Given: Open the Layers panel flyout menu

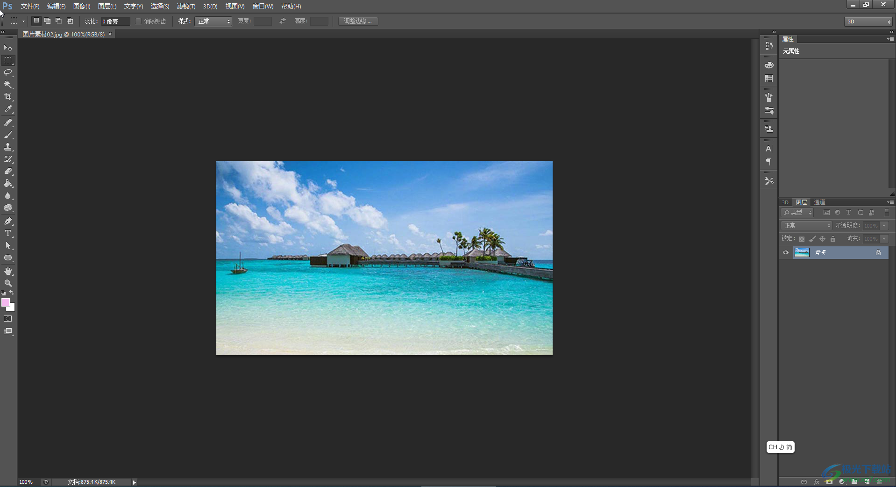Looking at the screenshot, I should [890, 202].
